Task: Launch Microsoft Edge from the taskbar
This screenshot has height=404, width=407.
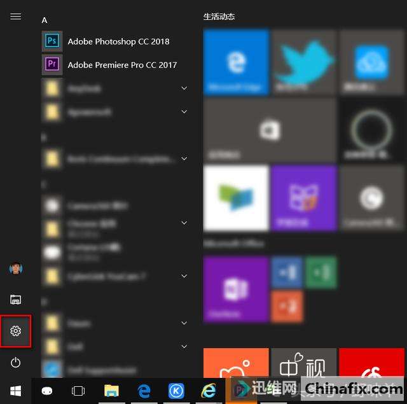Action: coord(144,391)
